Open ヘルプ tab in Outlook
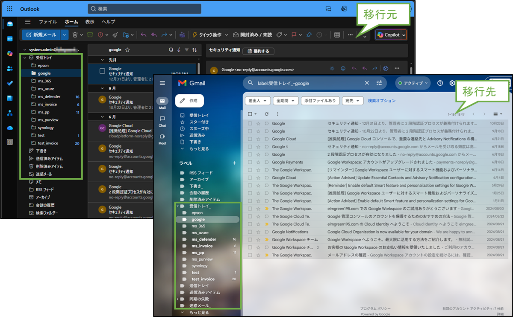Image resolution: width=513 pixels, height=317 pixels. pos(109,22)
